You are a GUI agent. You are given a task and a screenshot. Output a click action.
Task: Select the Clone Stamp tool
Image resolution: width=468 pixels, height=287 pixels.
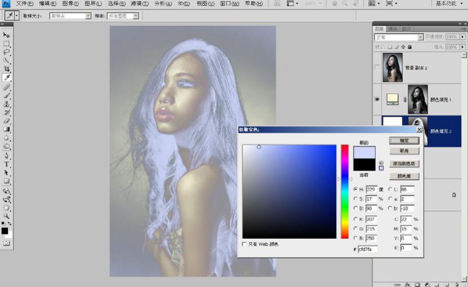click(x=6, y=104)
